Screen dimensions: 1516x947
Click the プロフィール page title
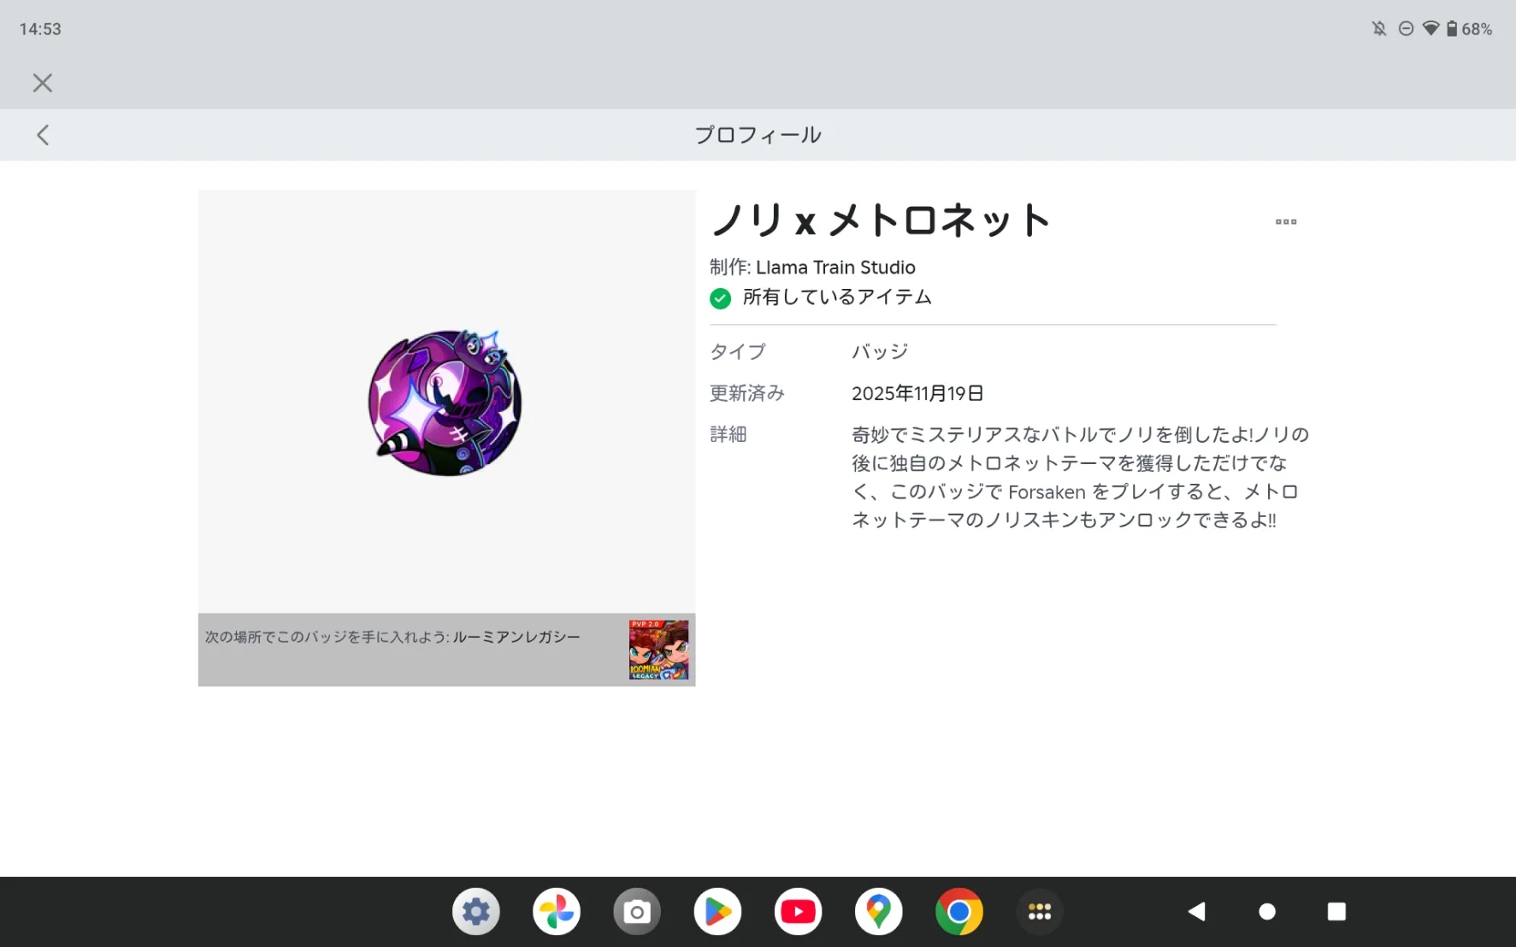(758, 135)
